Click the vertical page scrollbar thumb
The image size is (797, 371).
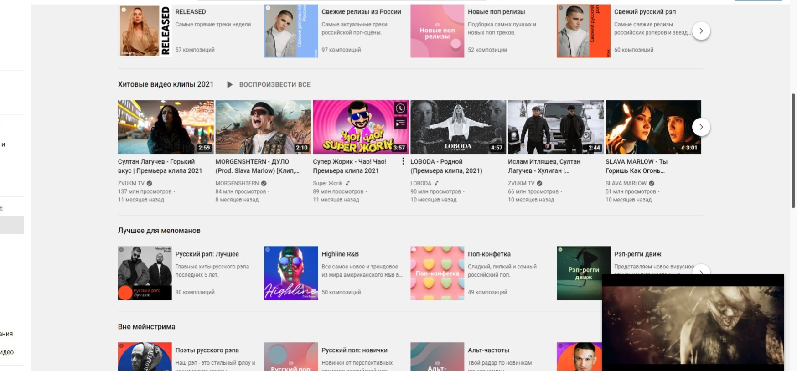[x=793, y=150]
